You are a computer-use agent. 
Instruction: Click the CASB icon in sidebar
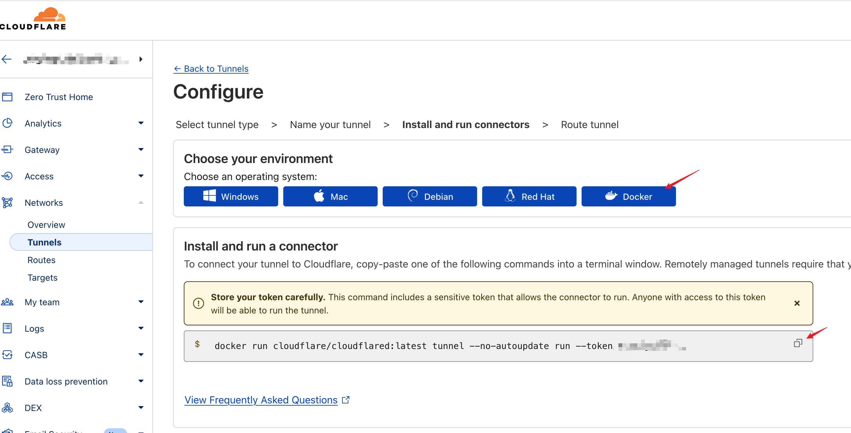tap(7, 355)
